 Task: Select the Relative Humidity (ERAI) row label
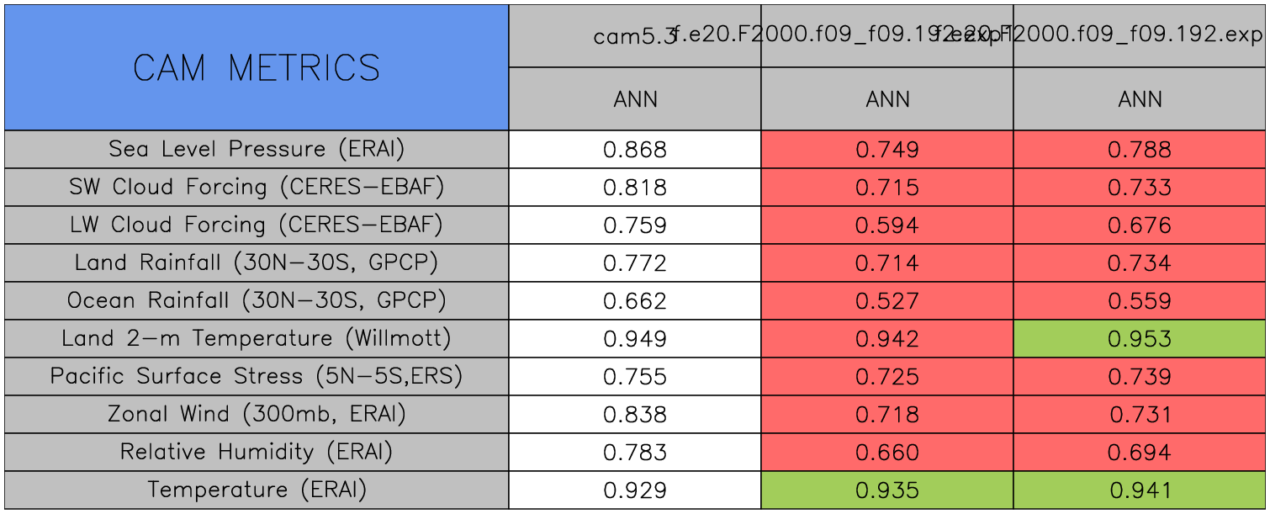pos(257,453)
